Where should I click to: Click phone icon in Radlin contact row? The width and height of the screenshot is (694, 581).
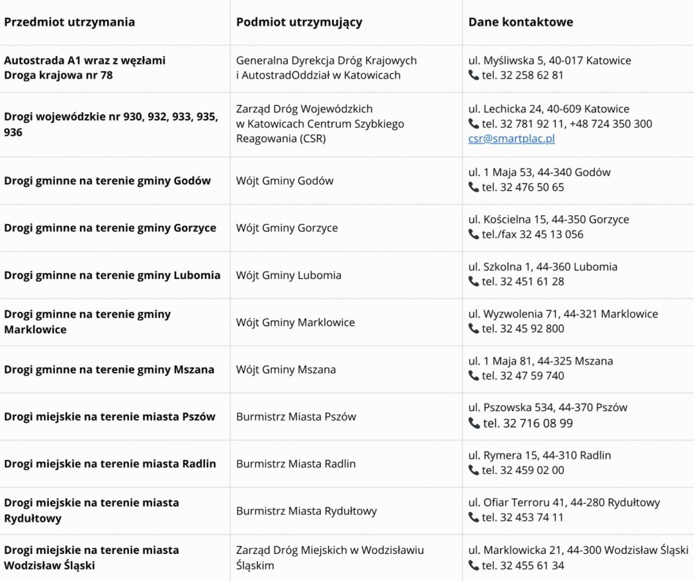tap(473, 470)
